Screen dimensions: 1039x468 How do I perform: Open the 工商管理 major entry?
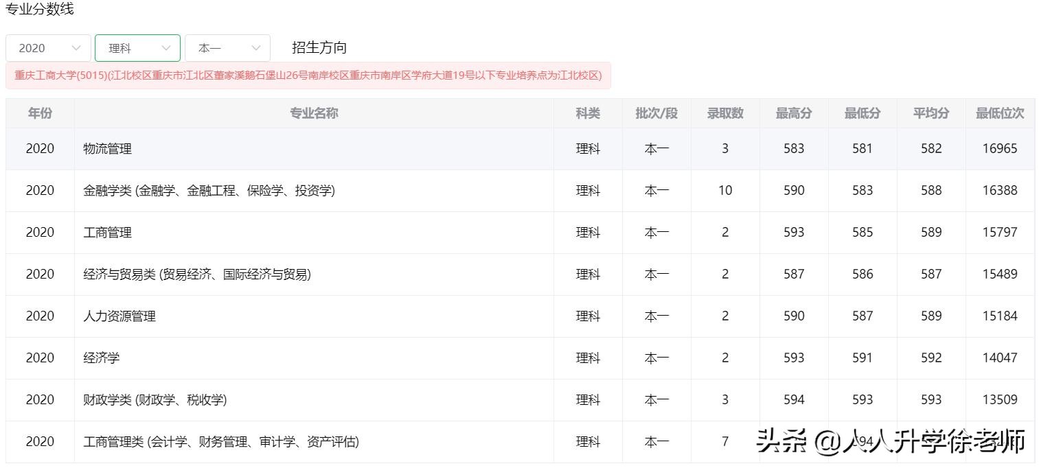108,233
